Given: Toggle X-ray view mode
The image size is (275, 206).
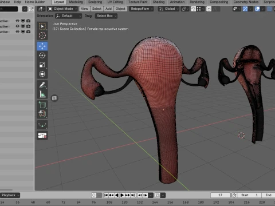Looking at the screenshot, I should click(x=269, y=9).
